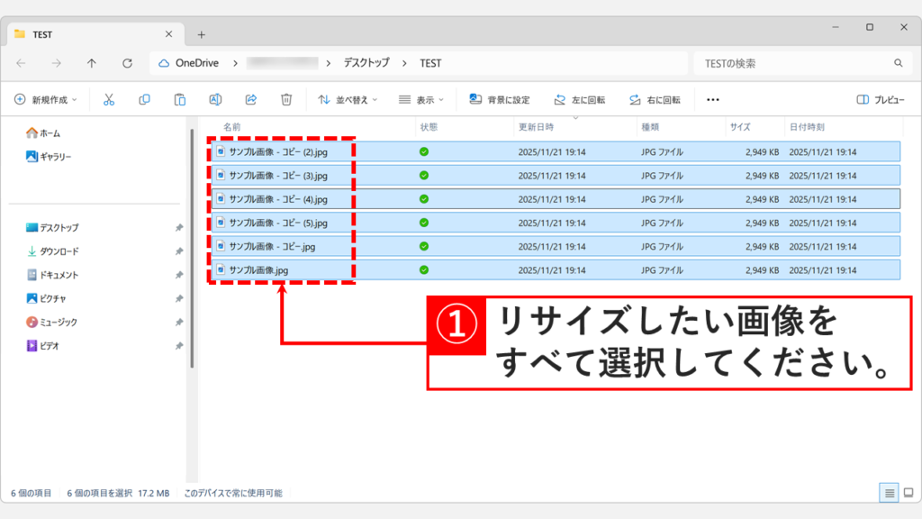Rotate the selected images right
The height and width of the screenshot is (519, 922).
(658, 99)
